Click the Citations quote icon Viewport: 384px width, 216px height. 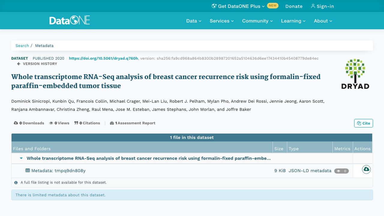pos(76,123)
